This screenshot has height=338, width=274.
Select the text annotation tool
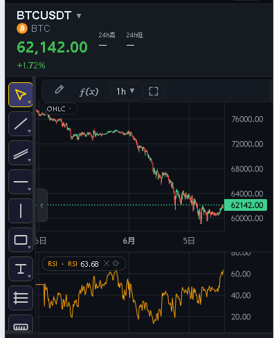[x=21, y=269]
